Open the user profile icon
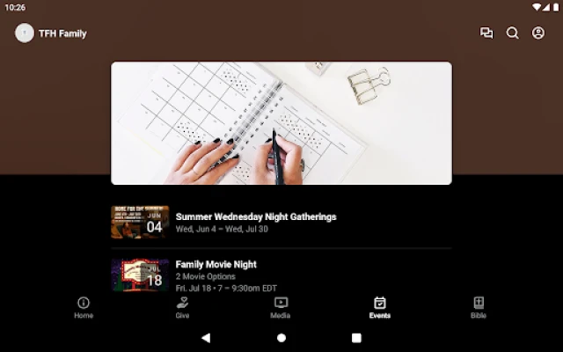 click(x=537, y=33)
